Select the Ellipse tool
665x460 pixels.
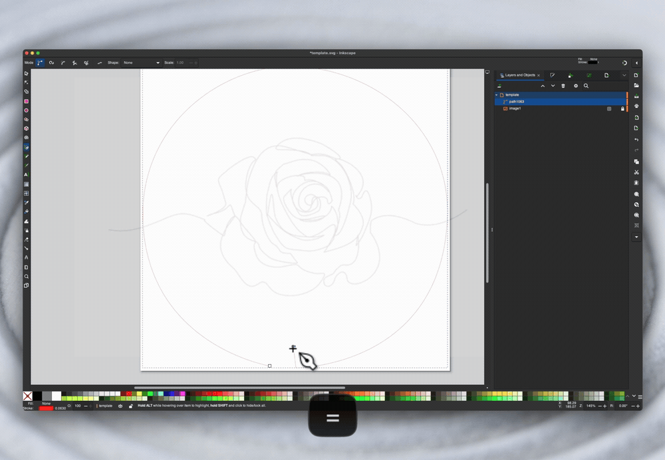(x=27, y=110)
